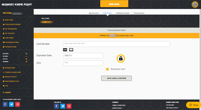The width and height of the screenshot is (201, 110).
Task: Click the My Dashboard home icon
Action: point(4,29)
